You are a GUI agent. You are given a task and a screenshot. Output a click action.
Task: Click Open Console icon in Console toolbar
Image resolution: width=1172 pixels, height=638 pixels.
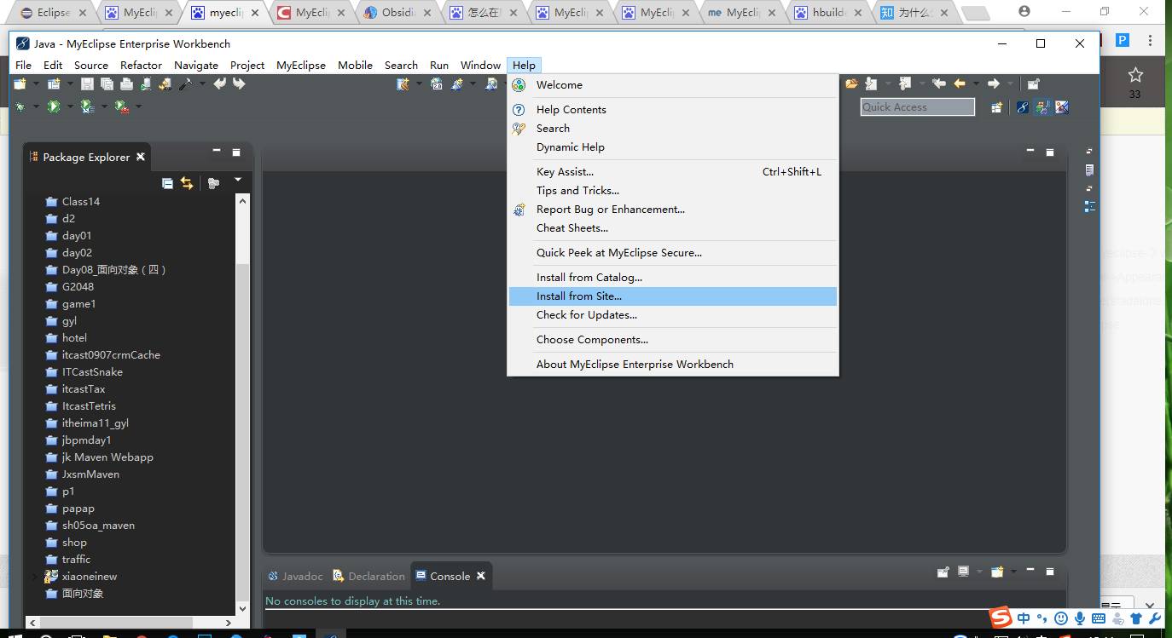click(997, 572)
